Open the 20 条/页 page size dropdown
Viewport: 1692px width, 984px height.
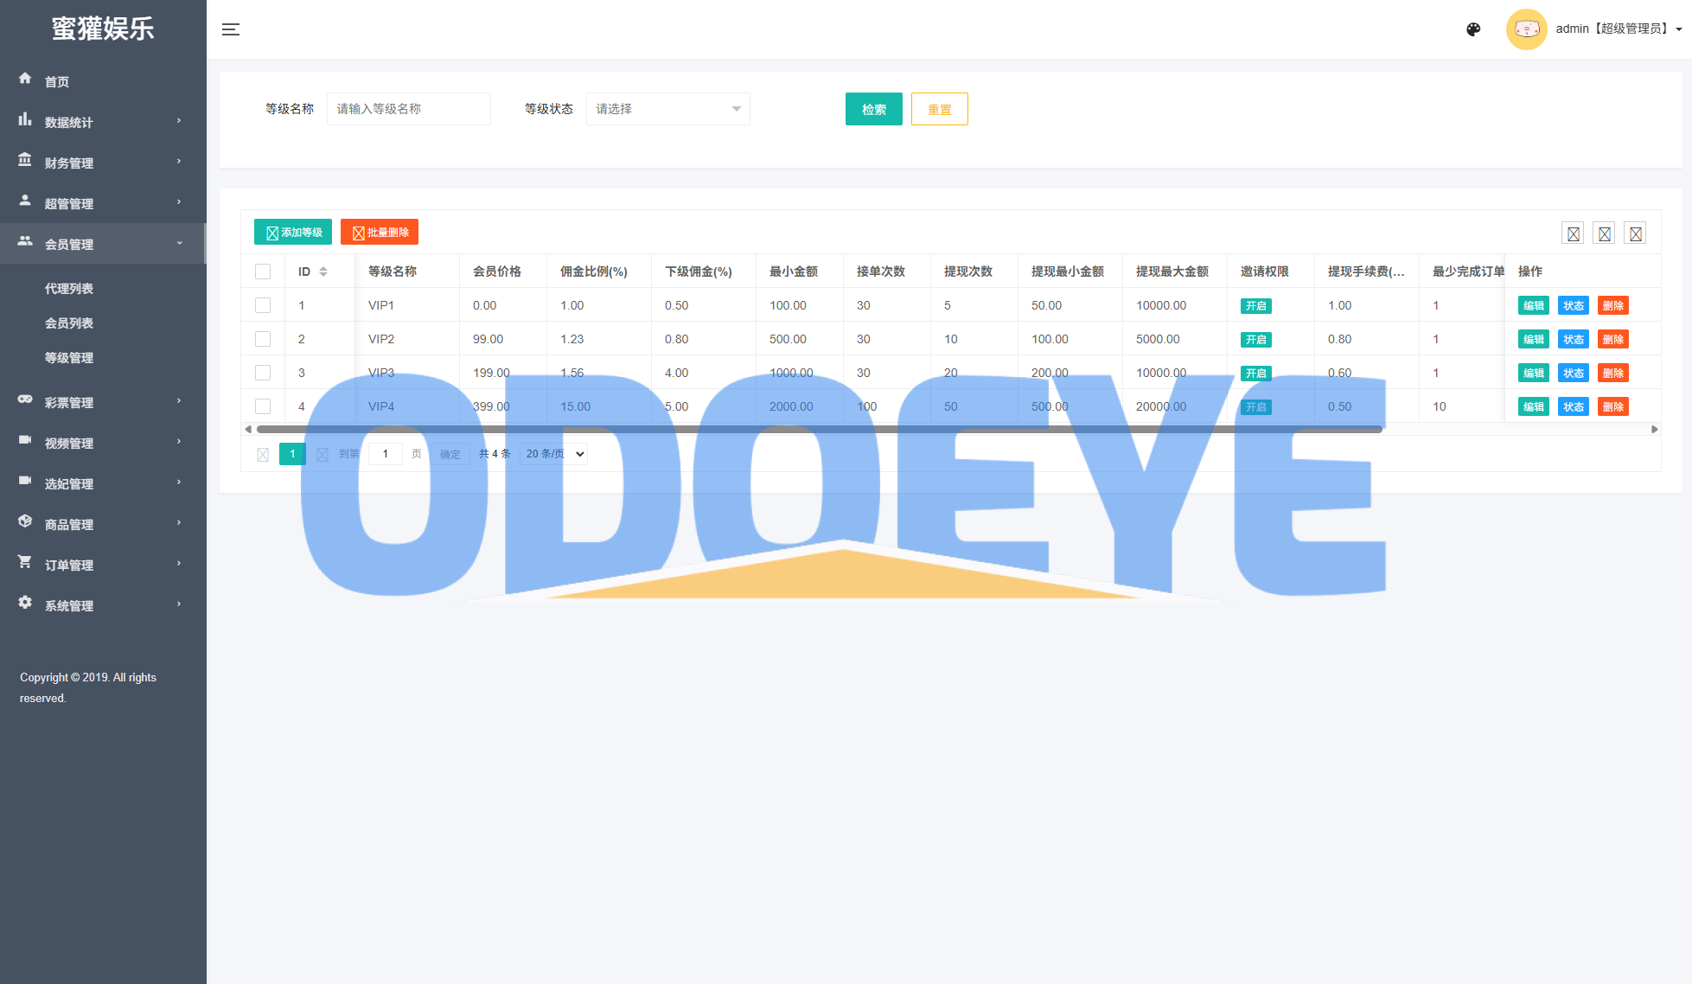(x=554, y=454)
